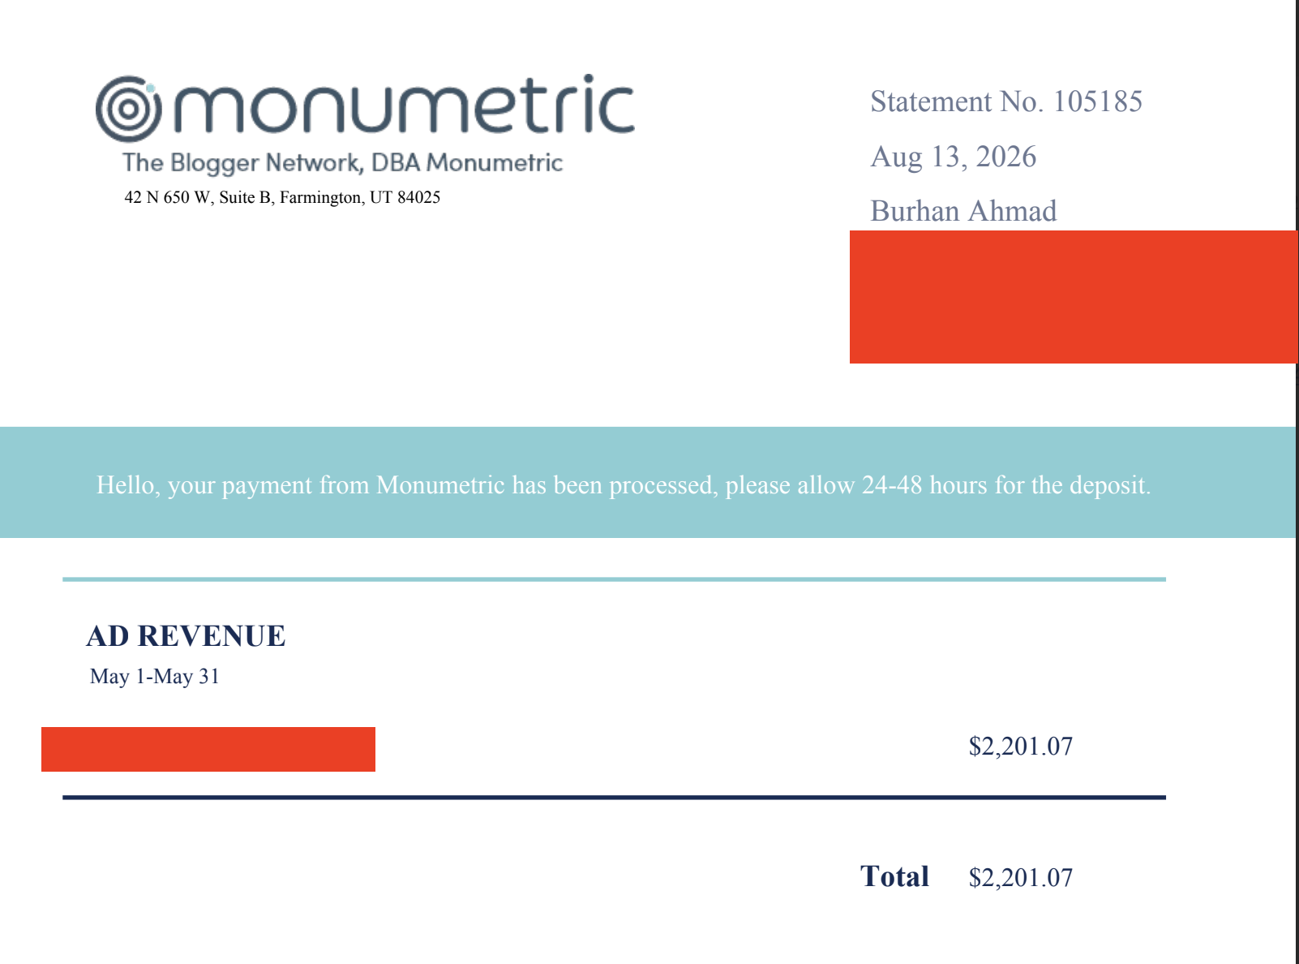The height and width of the screenshot is (964, 1299).
Task: Click the dark vertical page edge bar
Action: click(x=1297, y=482)
